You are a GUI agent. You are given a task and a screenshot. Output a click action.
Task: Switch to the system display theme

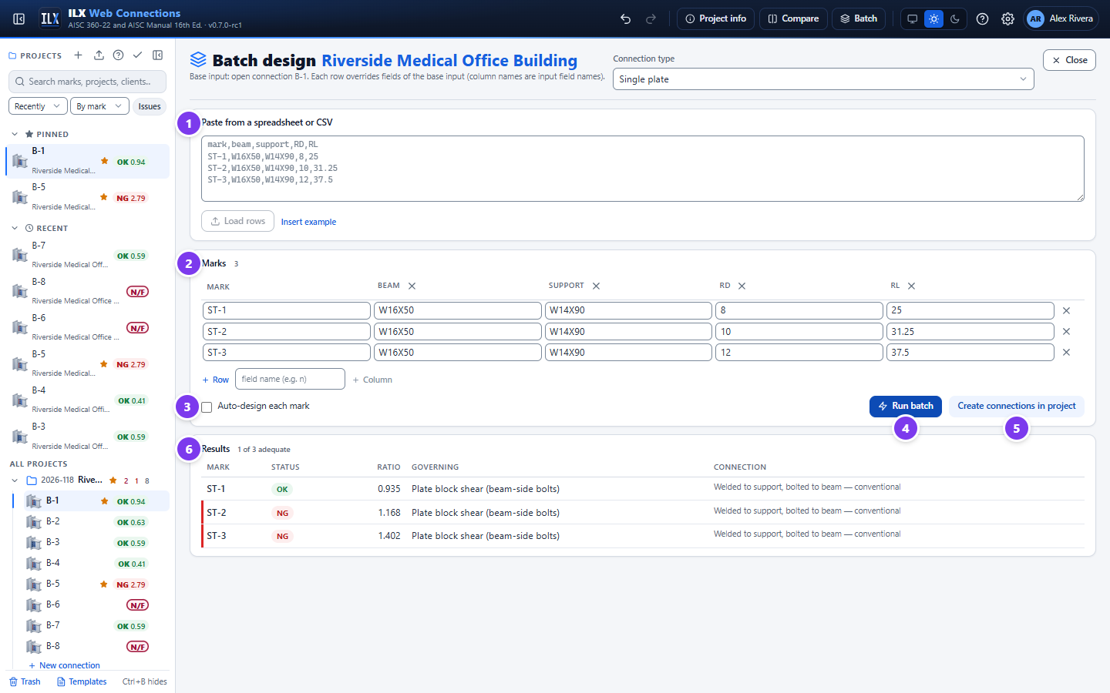[913, 18]
